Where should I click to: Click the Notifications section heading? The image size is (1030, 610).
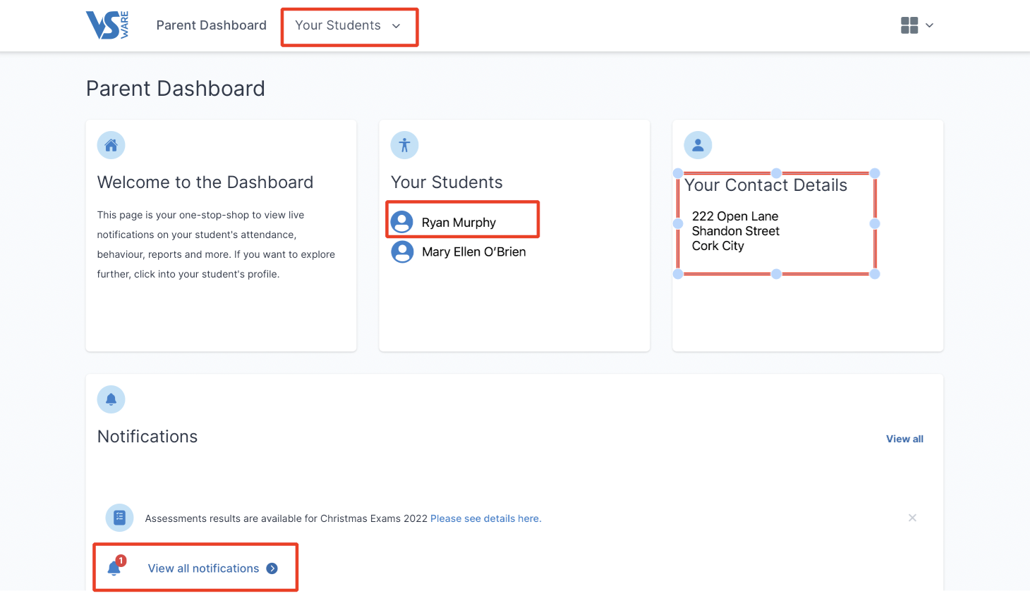147,437
